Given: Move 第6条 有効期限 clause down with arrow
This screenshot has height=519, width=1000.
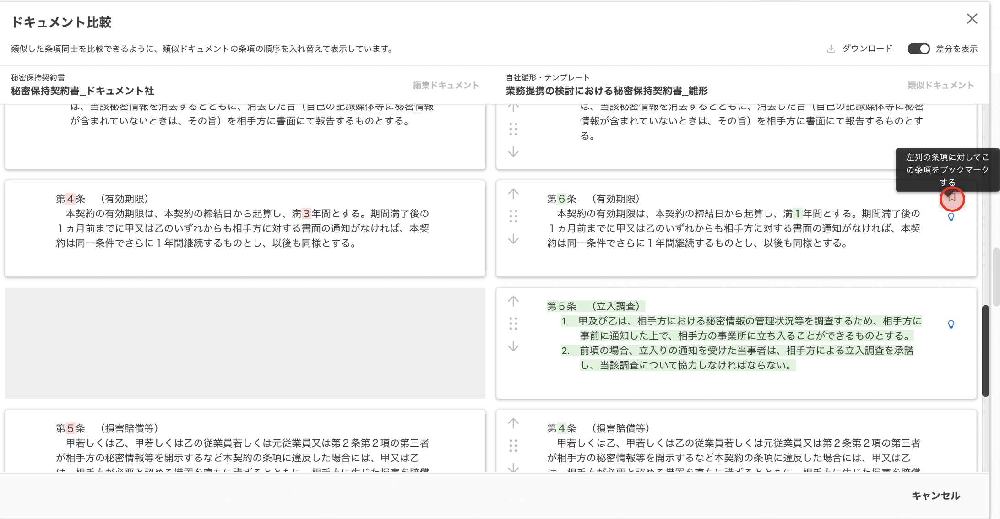Looking at the screenshot, I should (x=513, y=239).
